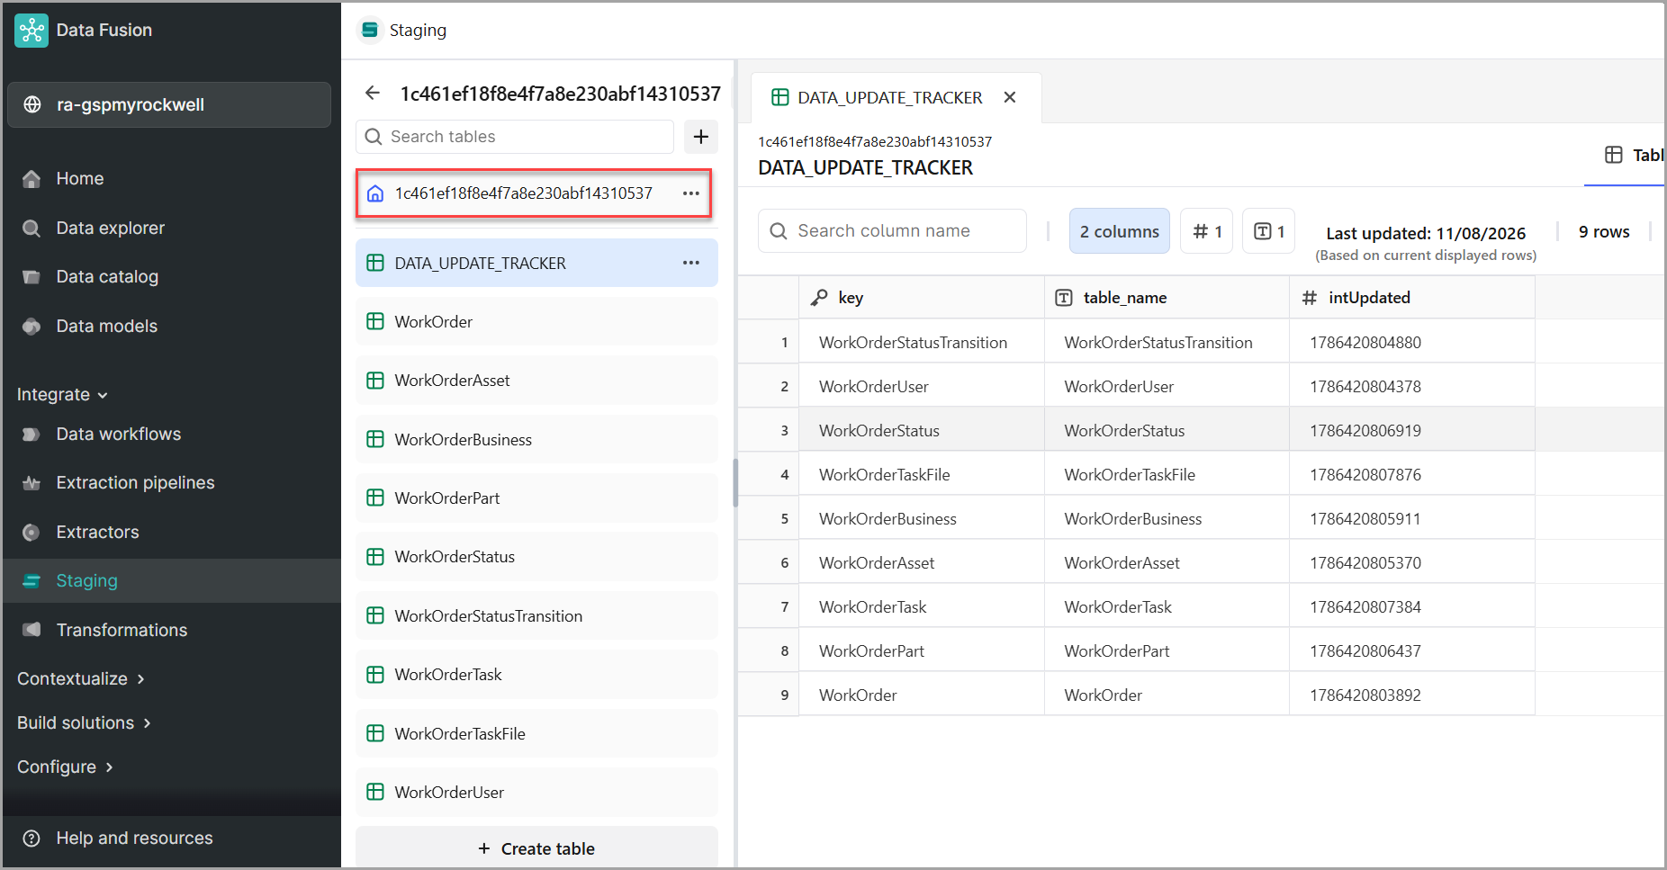Click the table icon beside WorkOrderAsset
Viewport: 1667px width, 870px height.
coord(375,381)
